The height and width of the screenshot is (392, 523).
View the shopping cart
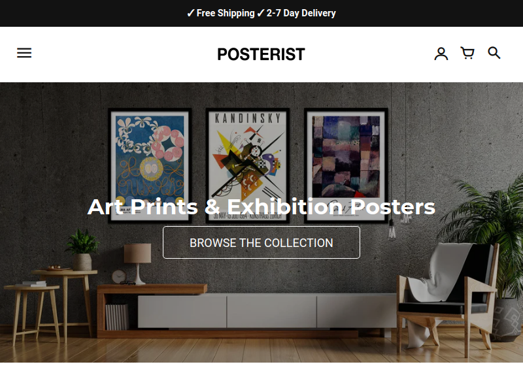pyautogui.click(x=467, y=53)
